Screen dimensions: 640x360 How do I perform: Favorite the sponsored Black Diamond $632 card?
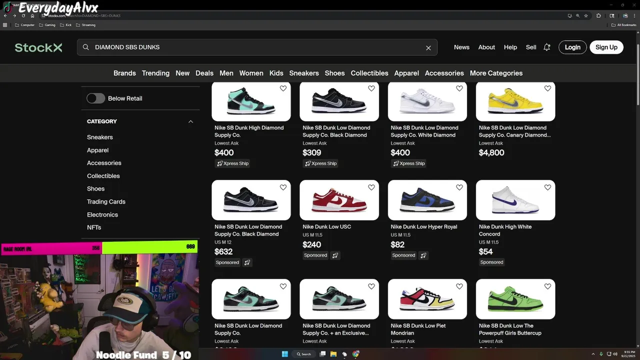pyautogui.click(x=283, y=187)
